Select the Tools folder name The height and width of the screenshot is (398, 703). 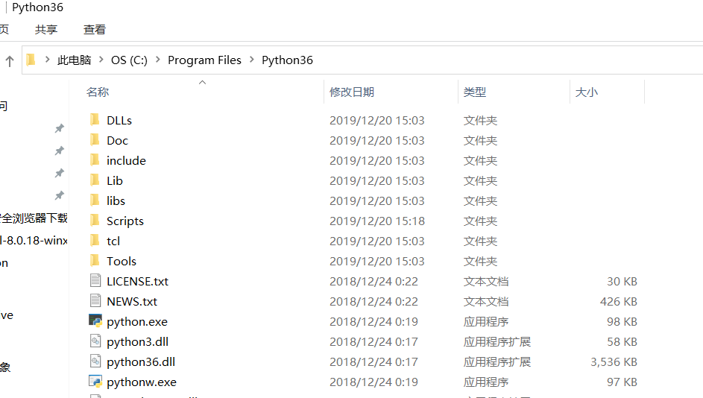122,262
